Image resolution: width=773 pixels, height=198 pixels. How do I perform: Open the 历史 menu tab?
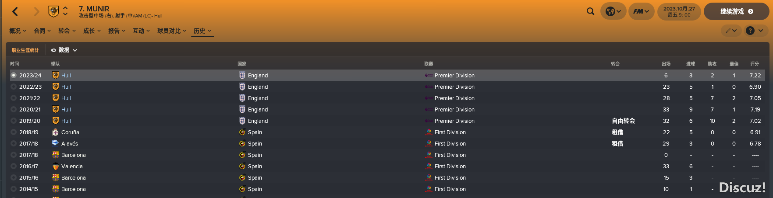point(202,31)
